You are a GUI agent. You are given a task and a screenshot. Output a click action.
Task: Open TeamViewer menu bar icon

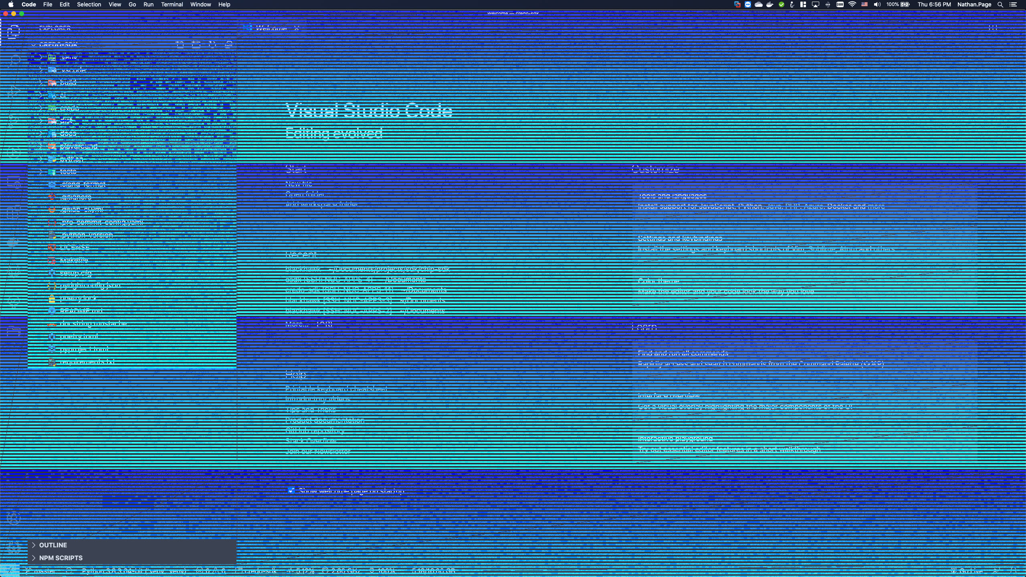click(x=748, y=4)
